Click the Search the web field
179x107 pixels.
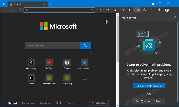click(x=52, y=45)
